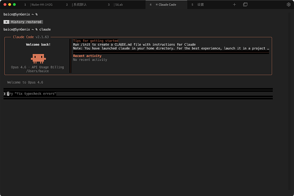Click the "Tips for getting started" heading
Image resolution: width=294 pixels, height=196 pixels.
tap(95, 41)
